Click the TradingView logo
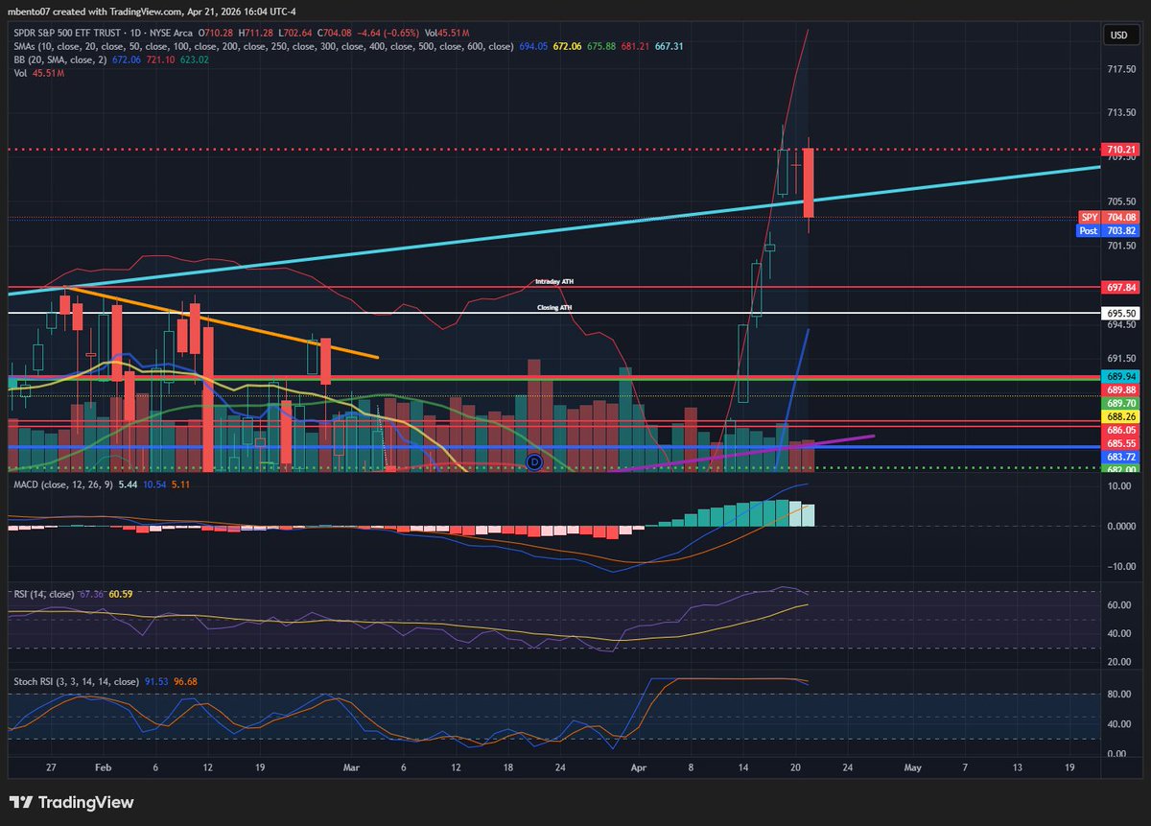 (72, 802)
